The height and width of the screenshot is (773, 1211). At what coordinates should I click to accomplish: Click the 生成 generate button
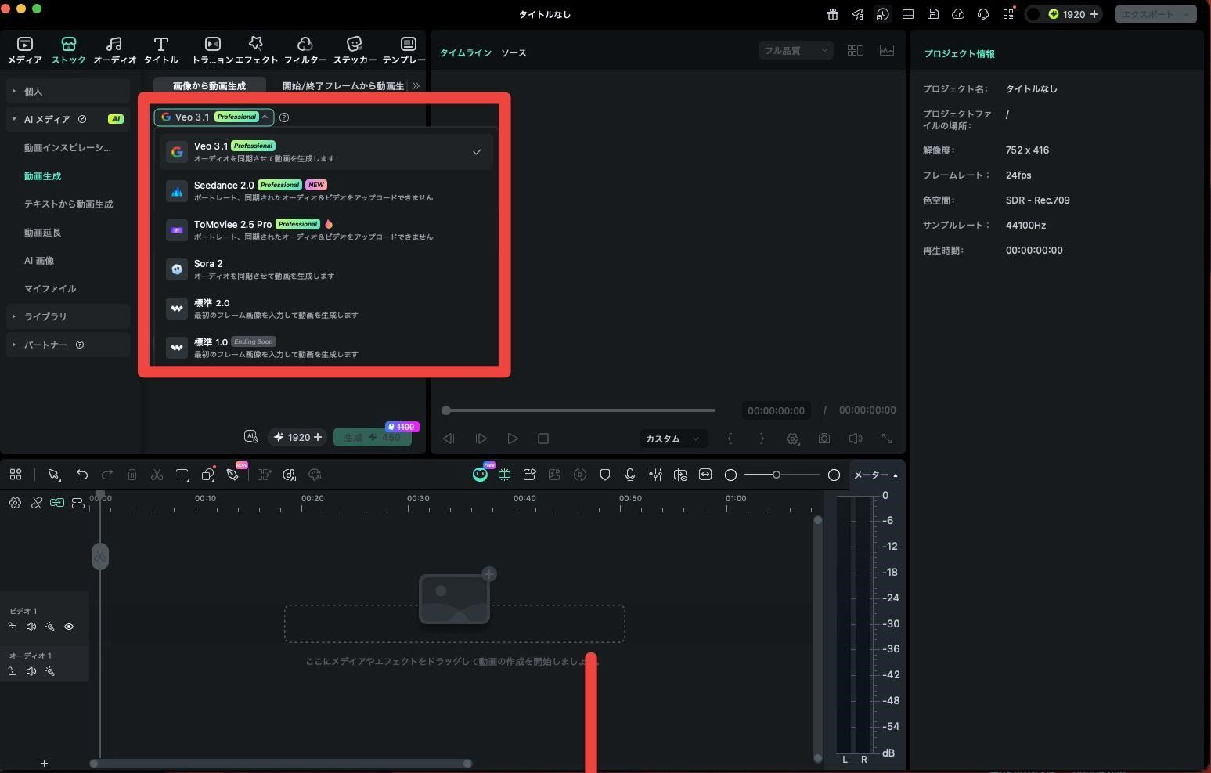[x=373, y=438]
